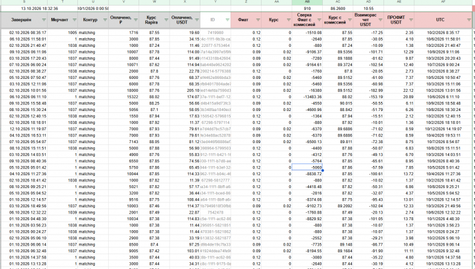Select the Оплачено cell with 10044
Viewport: 475px width, 269px height.
[x=124, y=174]
